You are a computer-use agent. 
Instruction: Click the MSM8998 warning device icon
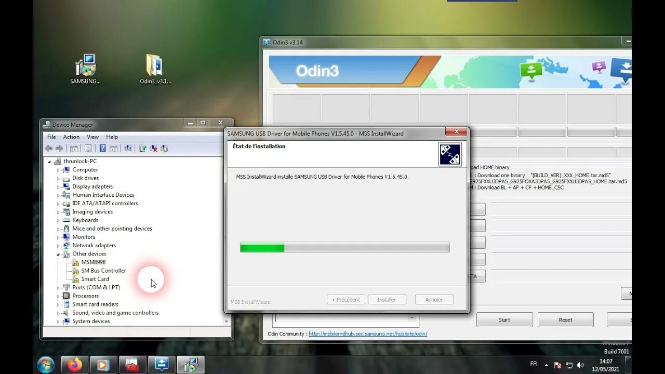tap(76, 262)
